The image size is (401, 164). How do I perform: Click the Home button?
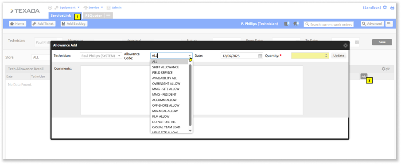click(x=17, y=24)
